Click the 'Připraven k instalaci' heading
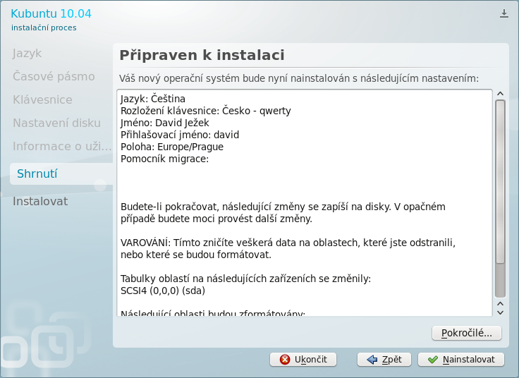 coord(202,55)
